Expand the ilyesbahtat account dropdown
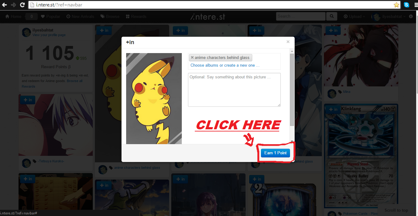Screen dimensions: 418x216 tap(394, 16)
